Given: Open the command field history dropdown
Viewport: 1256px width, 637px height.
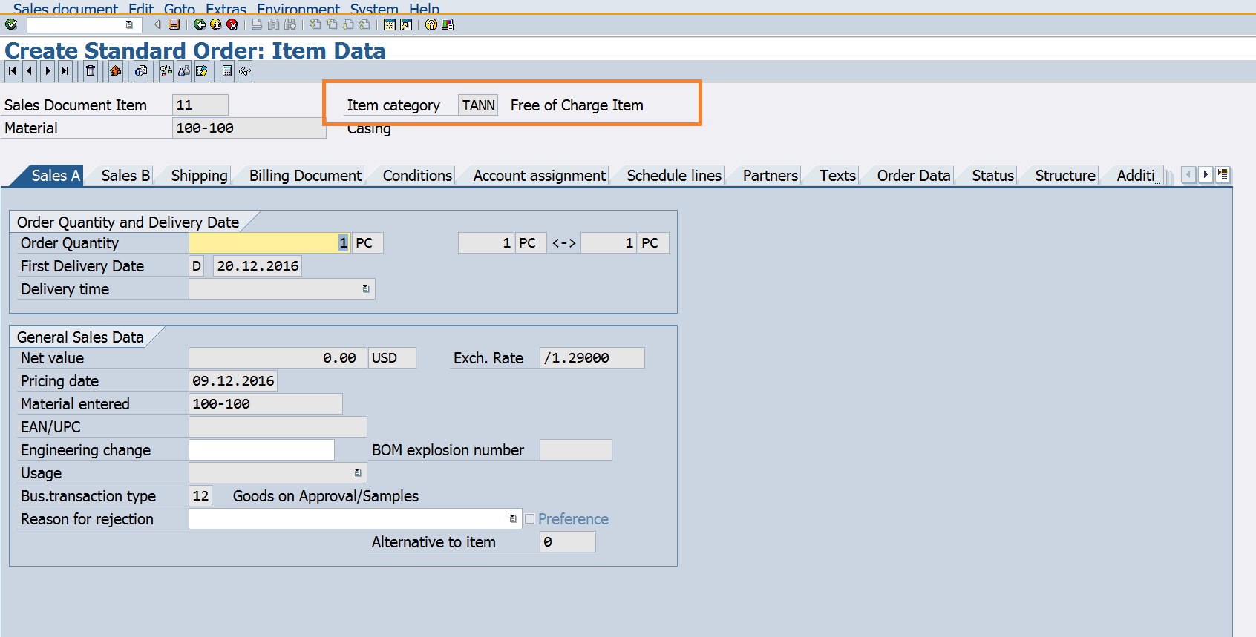Looking at the screenshot, I should 129,24.
